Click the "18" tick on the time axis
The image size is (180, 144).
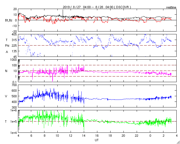[x=111, y=136]
